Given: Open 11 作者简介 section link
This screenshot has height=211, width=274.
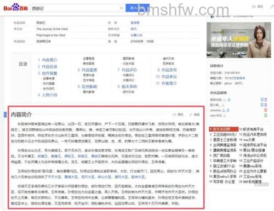Looking at the screenshot, I should click(x=166, y=83).
